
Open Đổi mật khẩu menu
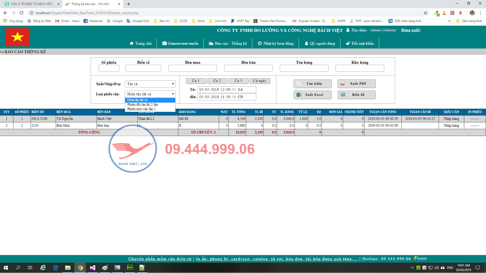[360, 43]
